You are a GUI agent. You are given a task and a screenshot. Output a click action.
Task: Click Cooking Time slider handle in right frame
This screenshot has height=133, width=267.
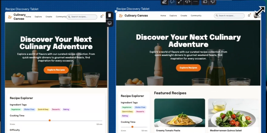[x=132, y=127]
